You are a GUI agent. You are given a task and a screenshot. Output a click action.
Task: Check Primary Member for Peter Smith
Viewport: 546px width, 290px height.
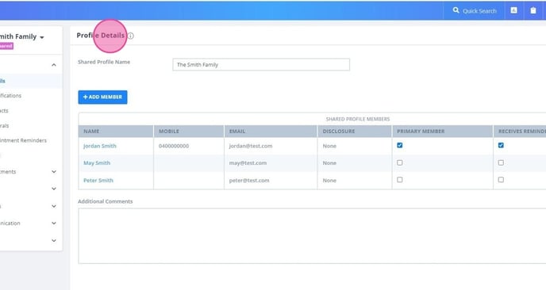click(x=400, y=180)
